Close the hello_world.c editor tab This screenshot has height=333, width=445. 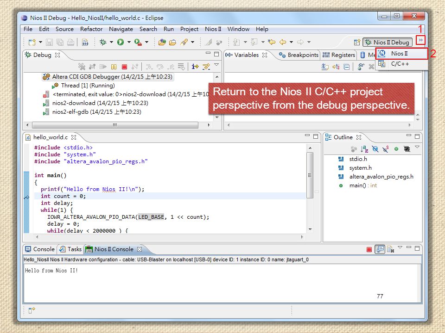point(74,137)
